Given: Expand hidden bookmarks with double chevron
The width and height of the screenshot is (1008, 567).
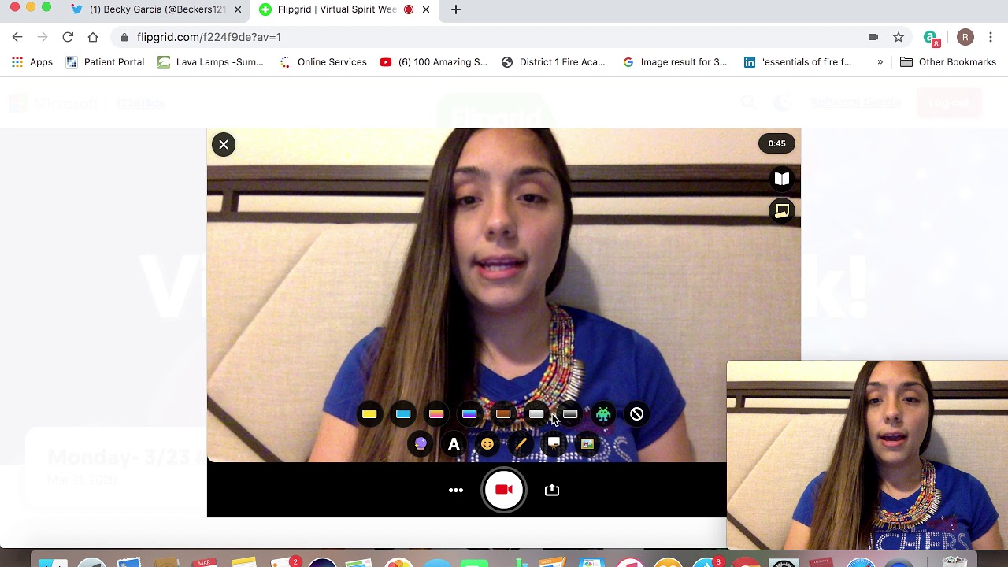Looking at the screenshot, I should point(880,62).
